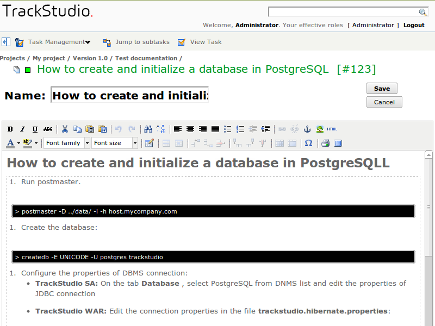The width and height of the screenshot is (435, 326).
Task: Copy selection using the editor toolbar
Action: click(x=77, y=129)
